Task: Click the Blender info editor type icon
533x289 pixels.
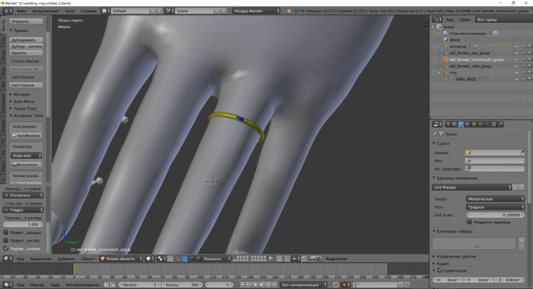Action: pos(6,11)
